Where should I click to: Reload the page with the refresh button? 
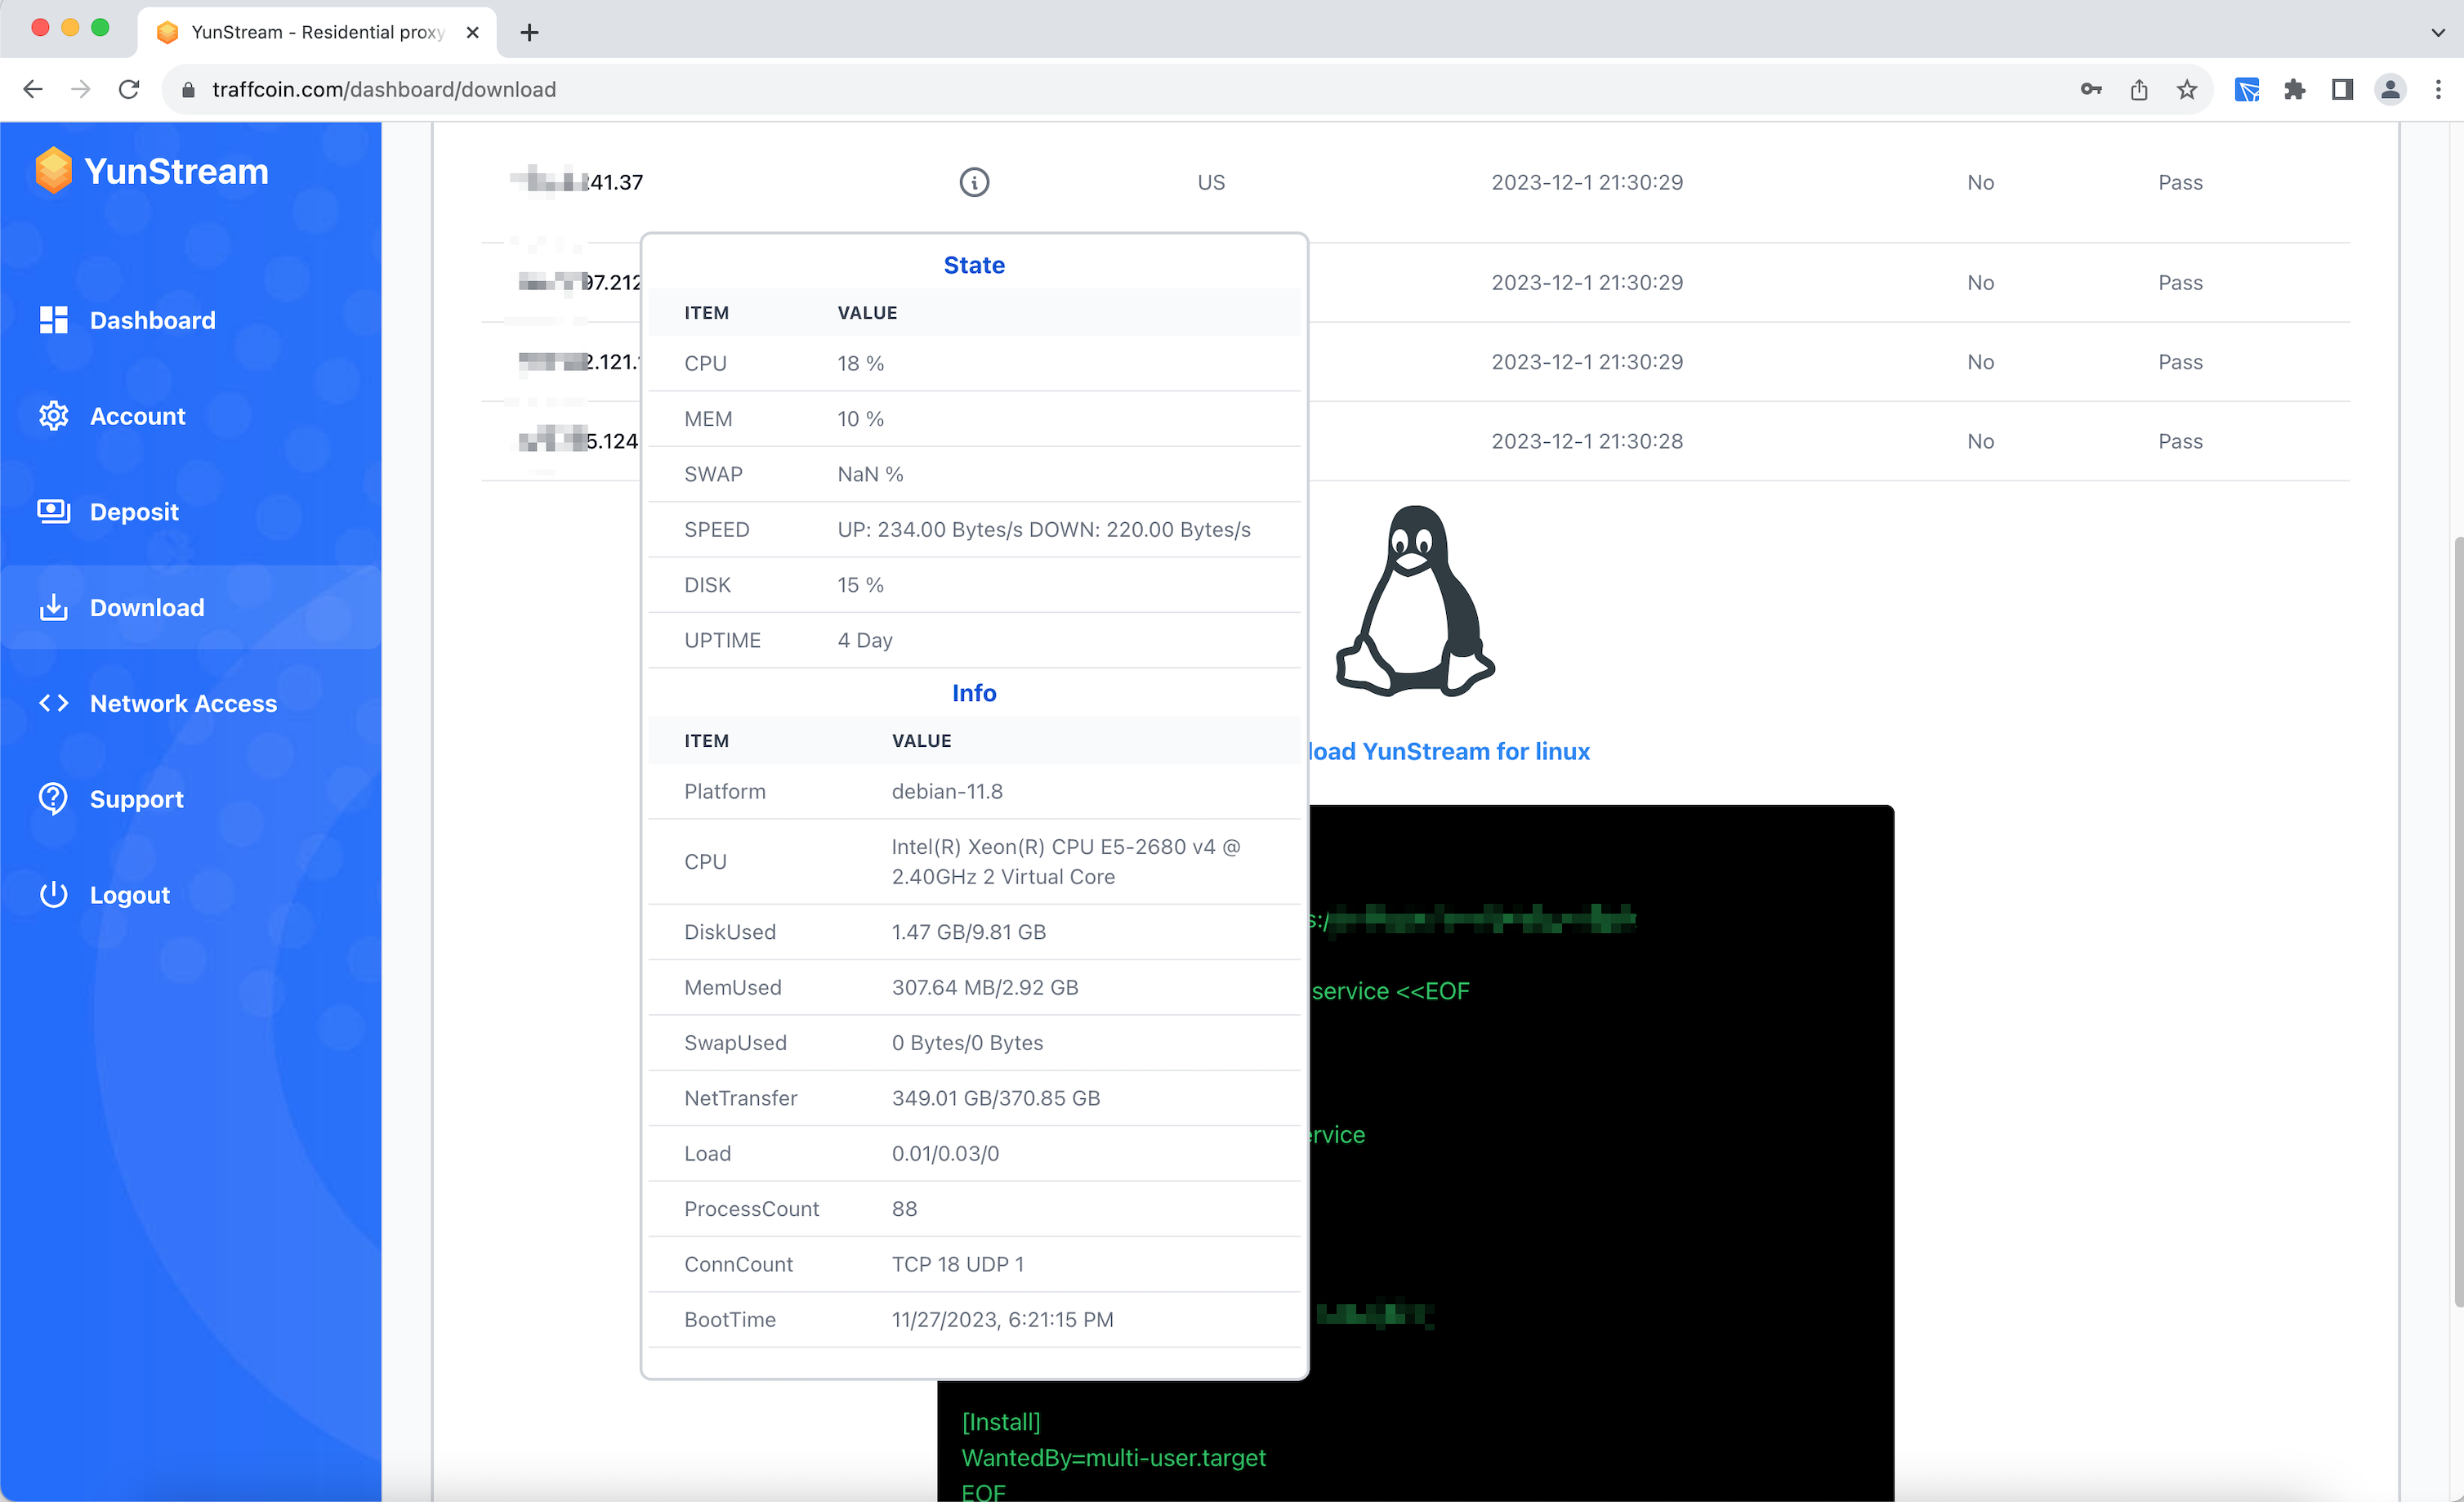129,89
